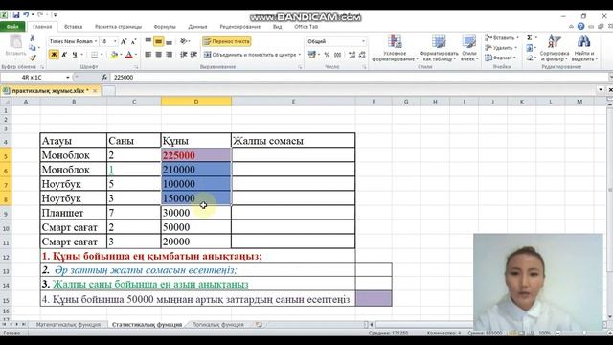This screenshot has width=613, height=345.
Task: Apply the 000 comma style
Action: pyautogui.click(x=338, y=55)
